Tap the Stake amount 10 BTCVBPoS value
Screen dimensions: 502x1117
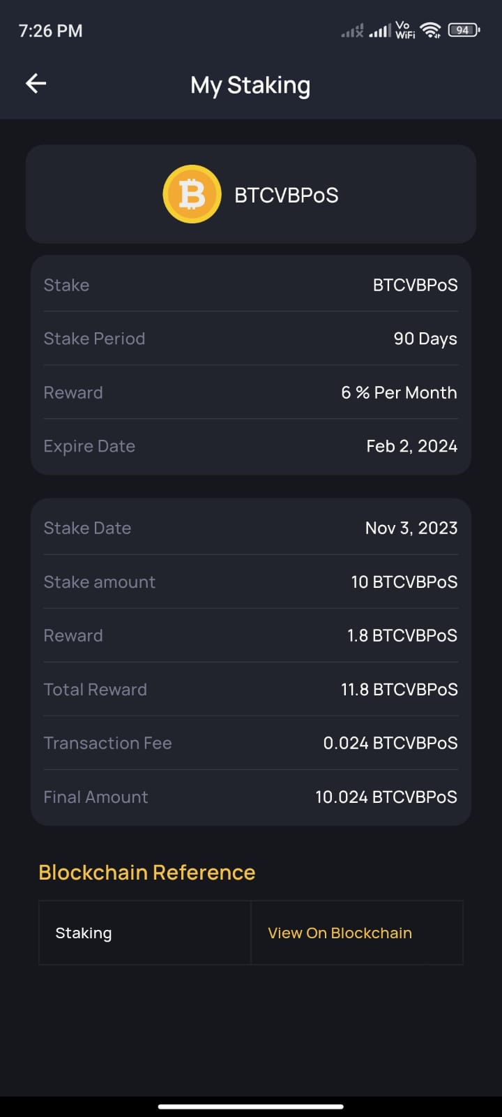point(404,582)
